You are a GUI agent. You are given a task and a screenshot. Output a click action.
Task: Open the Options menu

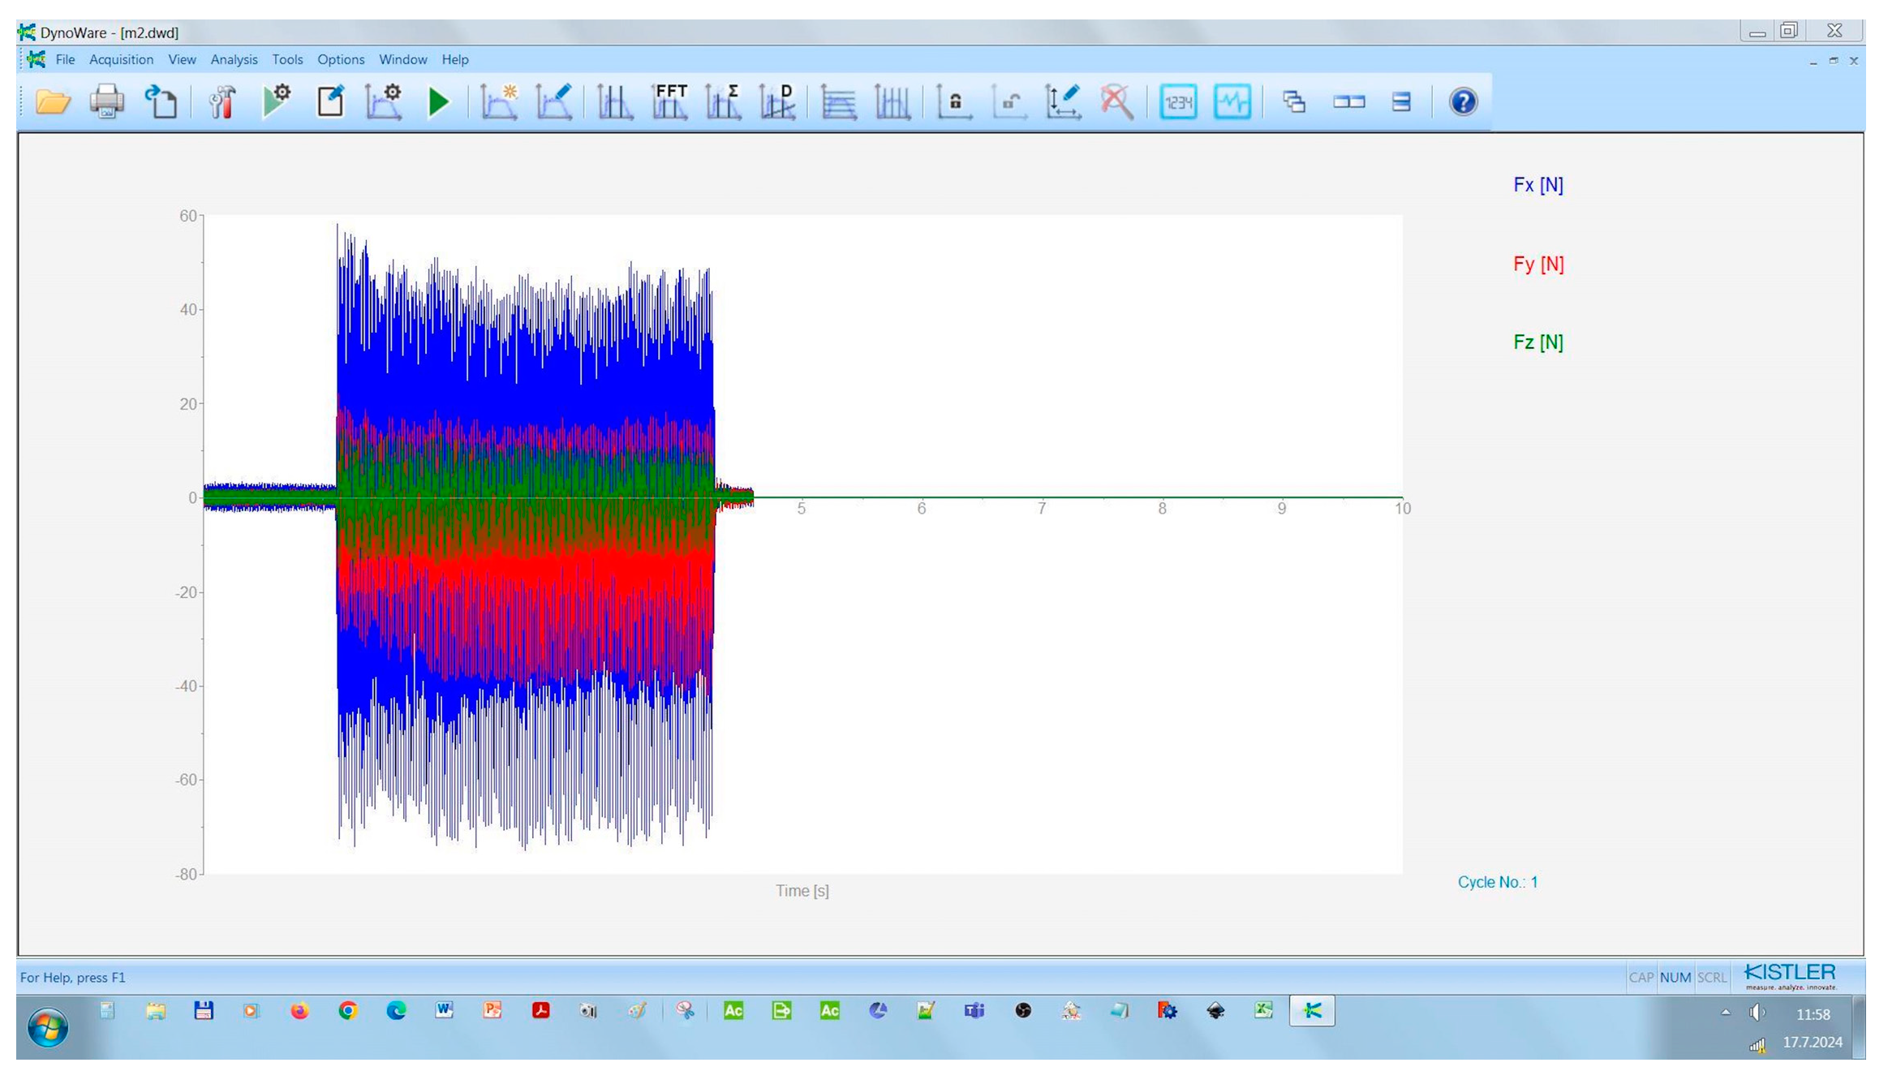pyautogui.click(x=341, y=59)
